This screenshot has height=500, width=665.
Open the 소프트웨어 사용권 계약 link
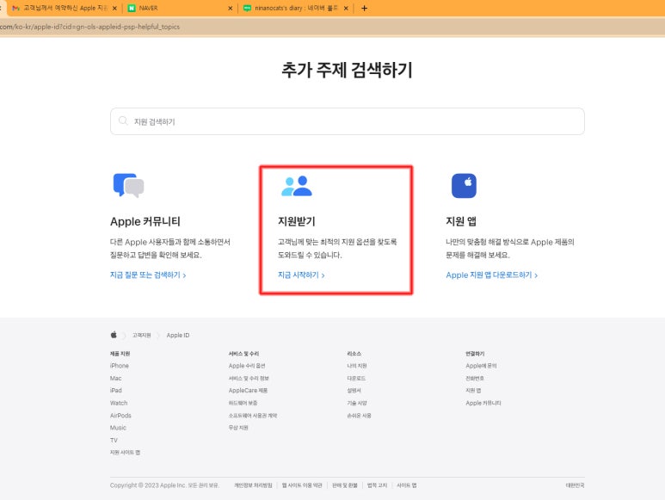click(x=253, y=415)
